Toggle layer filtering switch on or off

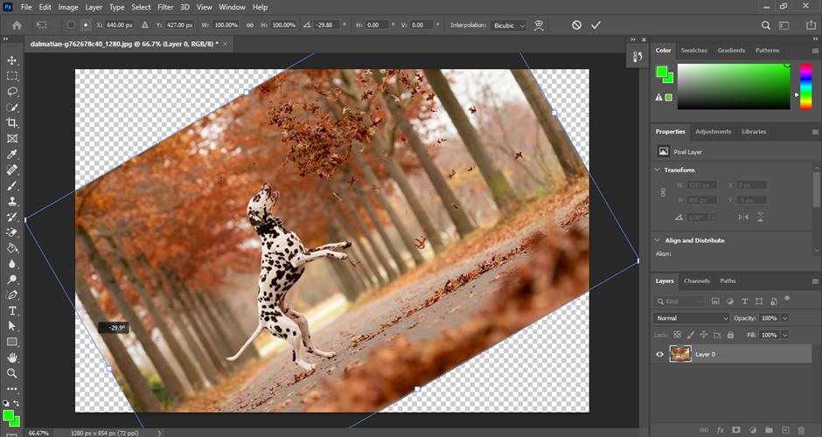pos(787,300)
